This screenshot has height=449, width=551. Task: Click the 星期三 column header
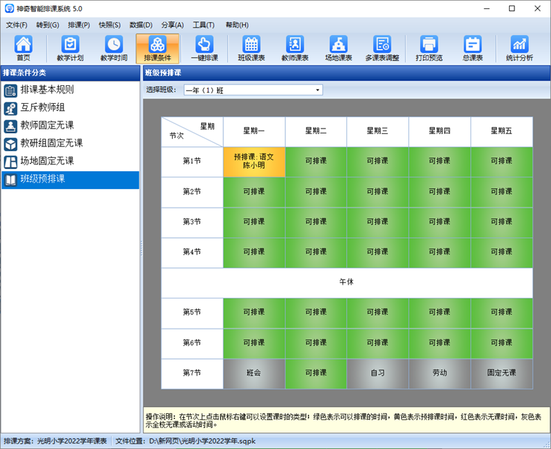coord(377,131)
